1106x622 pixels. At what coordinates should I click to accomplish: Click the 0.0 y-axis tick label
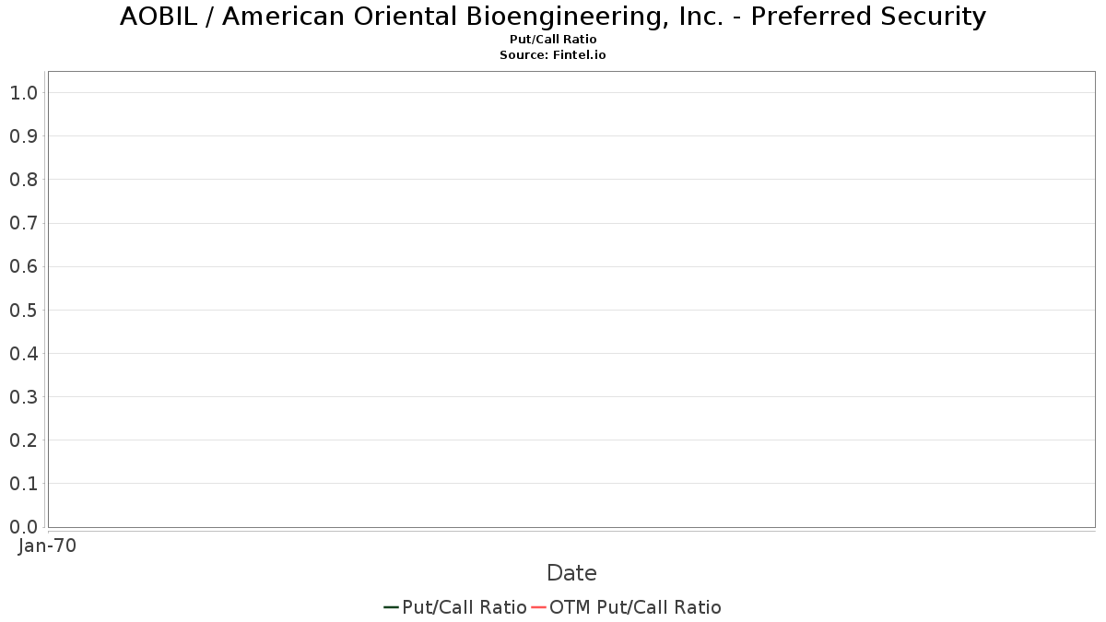tap(23, 527)
